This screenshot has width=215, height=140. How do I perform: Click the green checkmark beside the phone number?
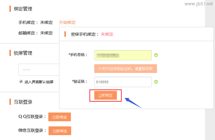tap(156, 55)
